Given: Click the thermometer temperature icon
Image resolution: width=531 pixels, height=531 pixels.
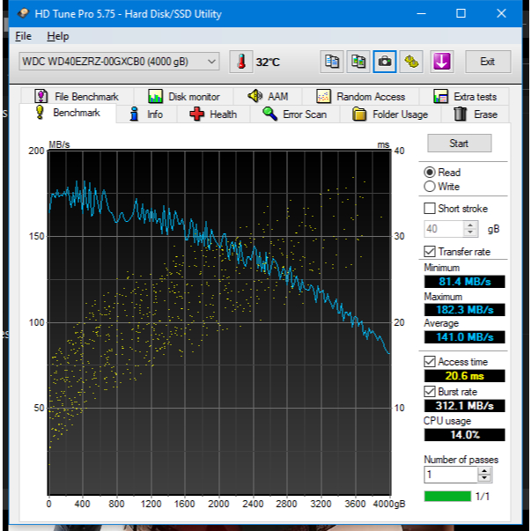Looking at the screenshot, I should (240, 62).
